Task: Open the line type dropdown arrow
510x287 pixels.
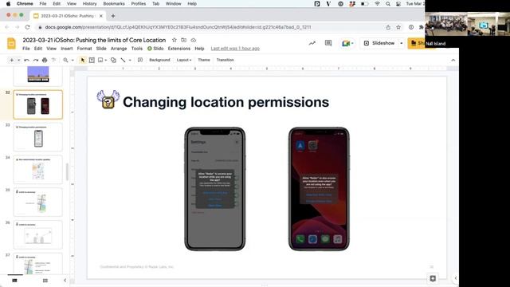Action: [x=130, y=60]
